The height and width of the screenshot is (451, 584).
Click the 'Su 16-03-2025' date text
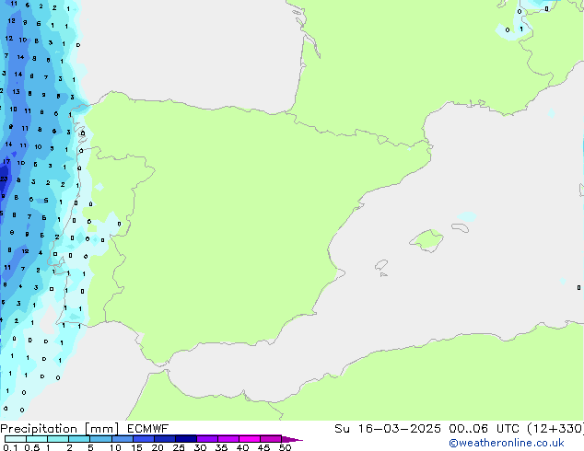coord(388,428)
